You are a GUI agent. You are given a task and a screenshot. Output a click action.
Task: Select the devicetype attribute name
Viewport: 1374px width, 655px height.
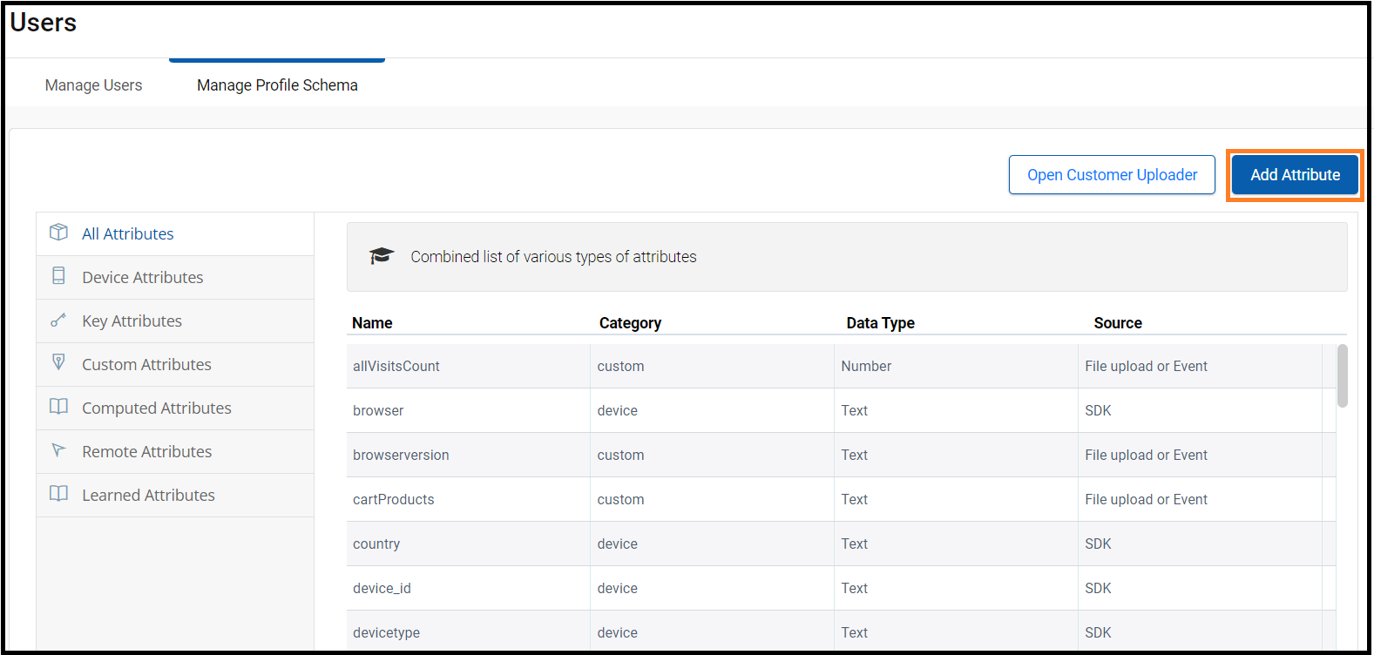coord(386,632)
